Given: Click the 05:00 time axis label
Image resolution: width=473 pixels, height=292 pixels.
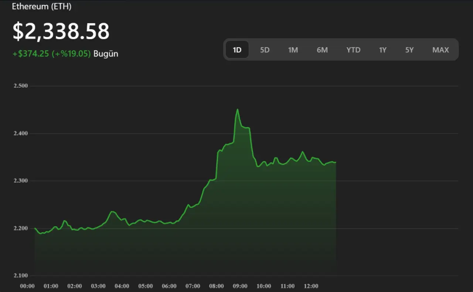Looking at the screenshot, I should tap(146, 286).
